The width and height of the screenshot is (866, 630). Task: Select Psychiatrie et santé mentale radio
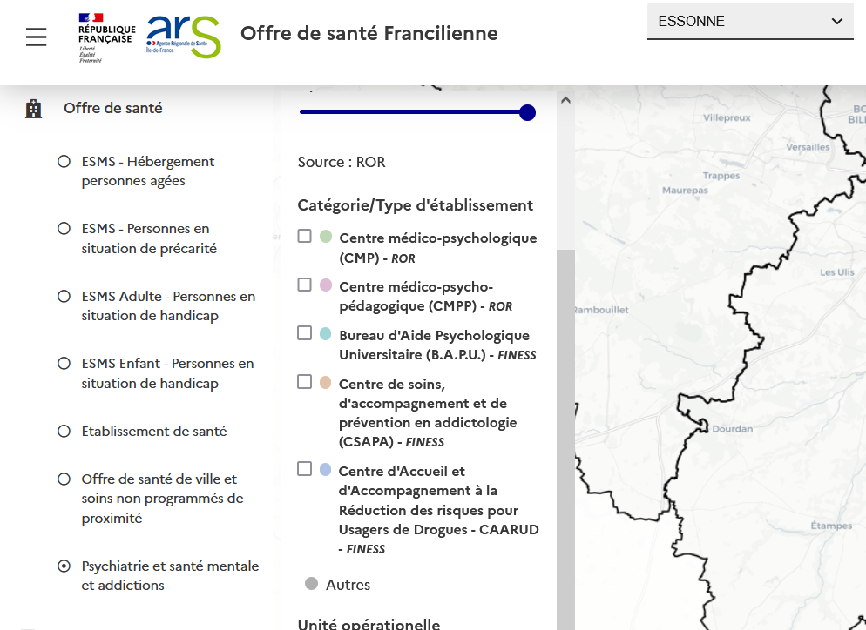point(64,566)
